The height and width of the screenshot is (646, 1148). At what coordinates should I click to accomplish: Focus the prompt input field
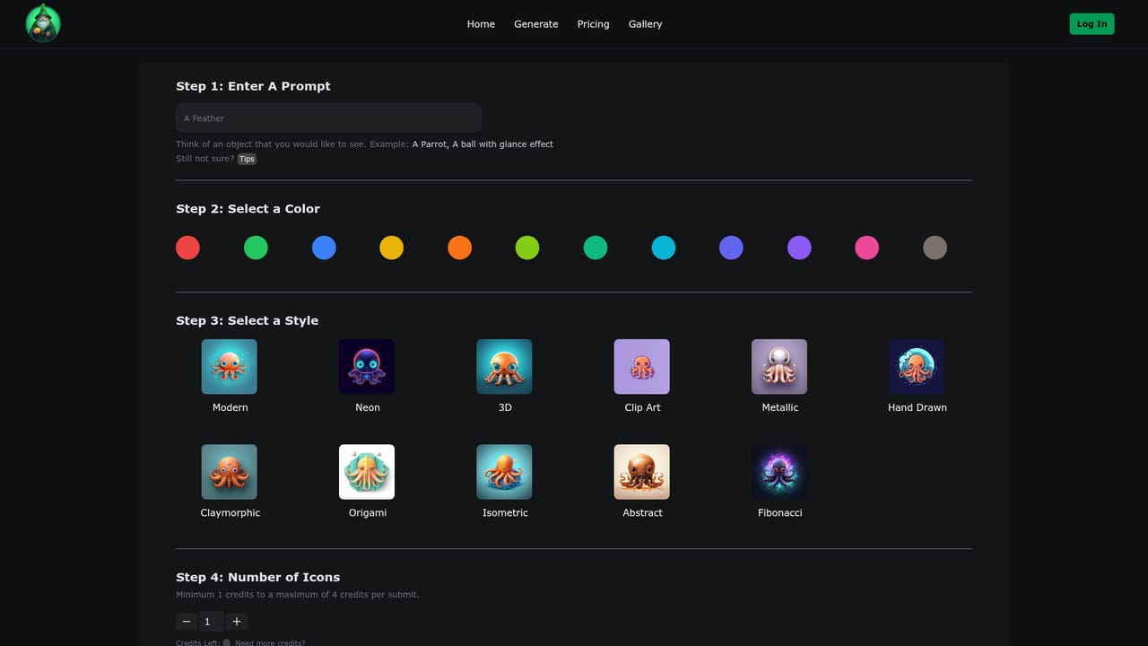point(328,118)
